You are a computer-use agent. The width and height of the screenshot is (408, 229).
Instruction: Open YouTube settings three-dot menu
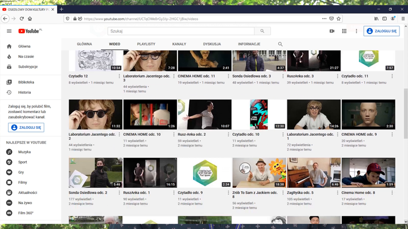pos(356,31)
